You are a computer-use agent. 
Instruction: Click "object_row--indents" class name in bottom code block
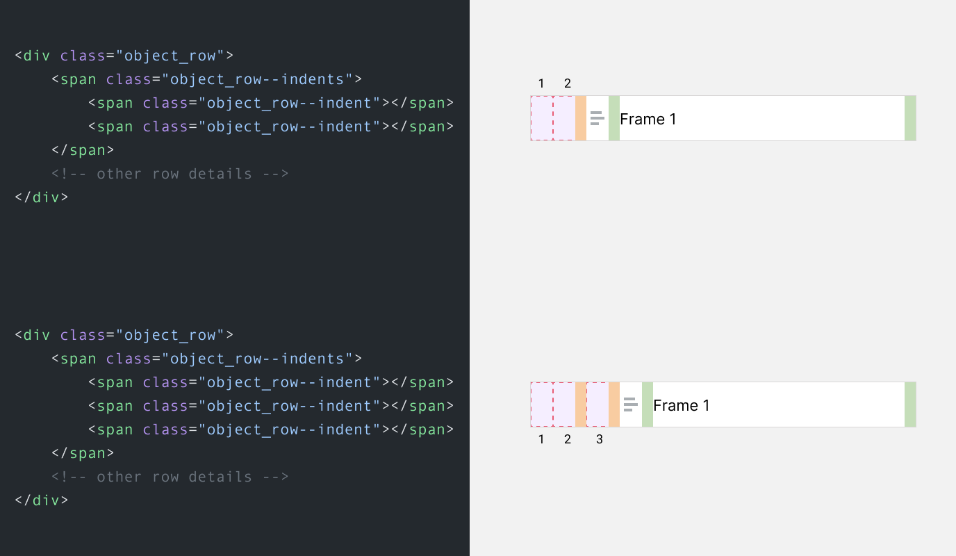coord(257,359)
